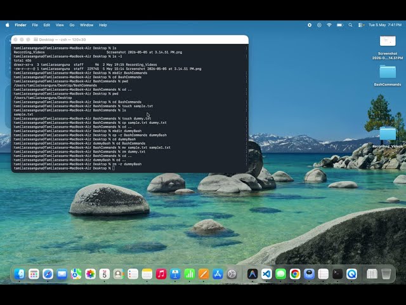Image resolution: width=406 pixels, height=305 pixels.
Task: Open Reminders in the Dock
Action: coord(133,274)
